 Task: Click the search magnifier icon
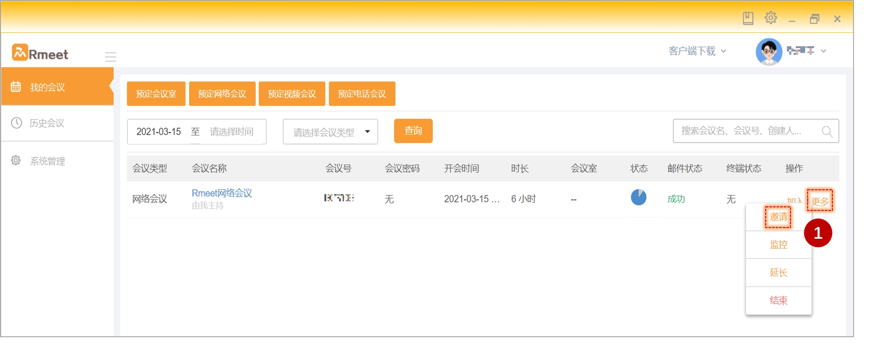point(826,131)
